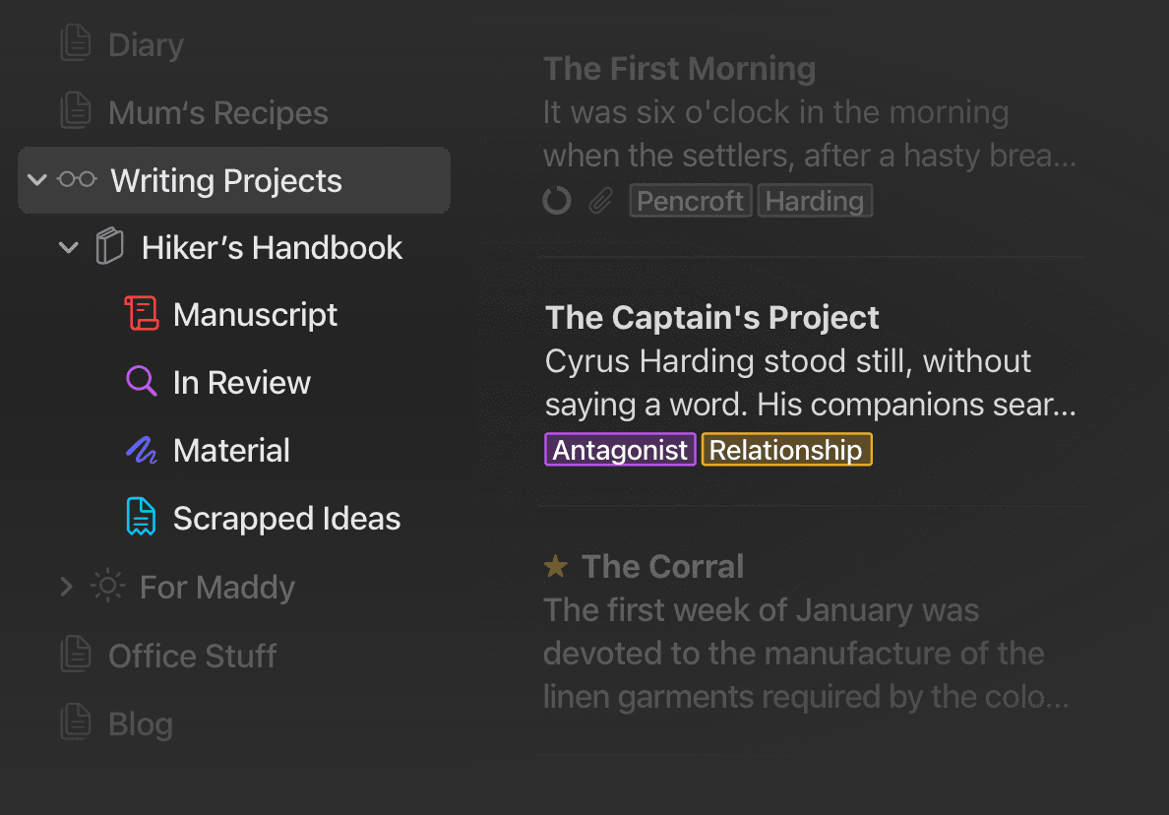Click the purple Antagonist keyword tag

tap(620, 450)
